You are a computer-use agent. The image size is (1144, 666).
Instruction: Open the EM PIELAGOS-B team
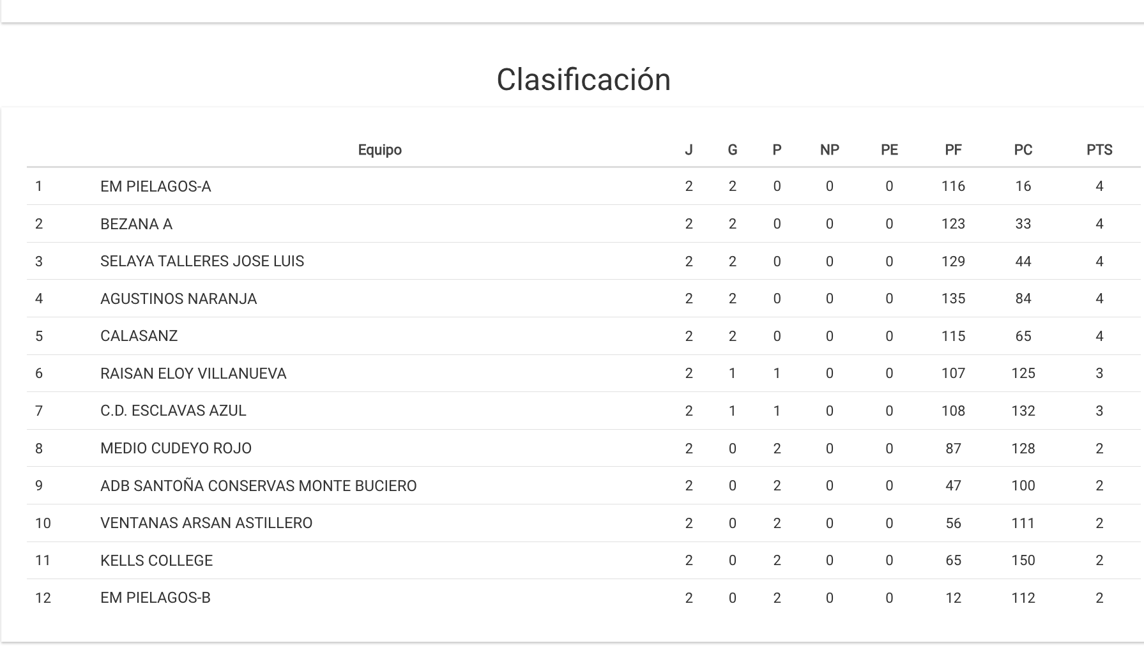[155, 598]
